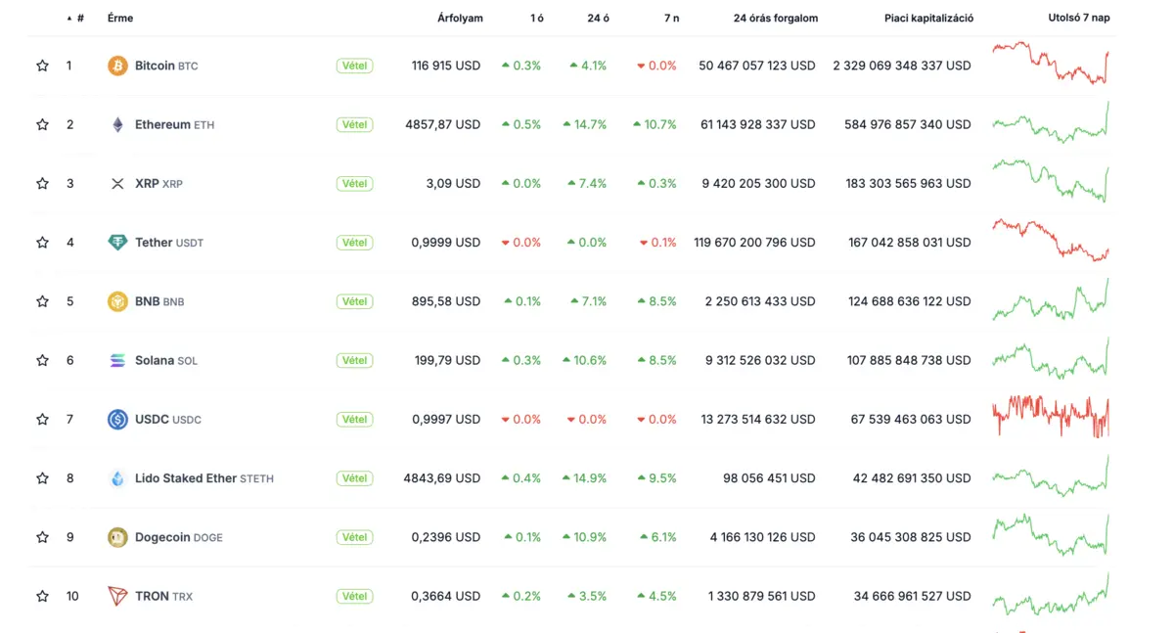Toggle favorite star for USDC

click(x=42, y=419)
